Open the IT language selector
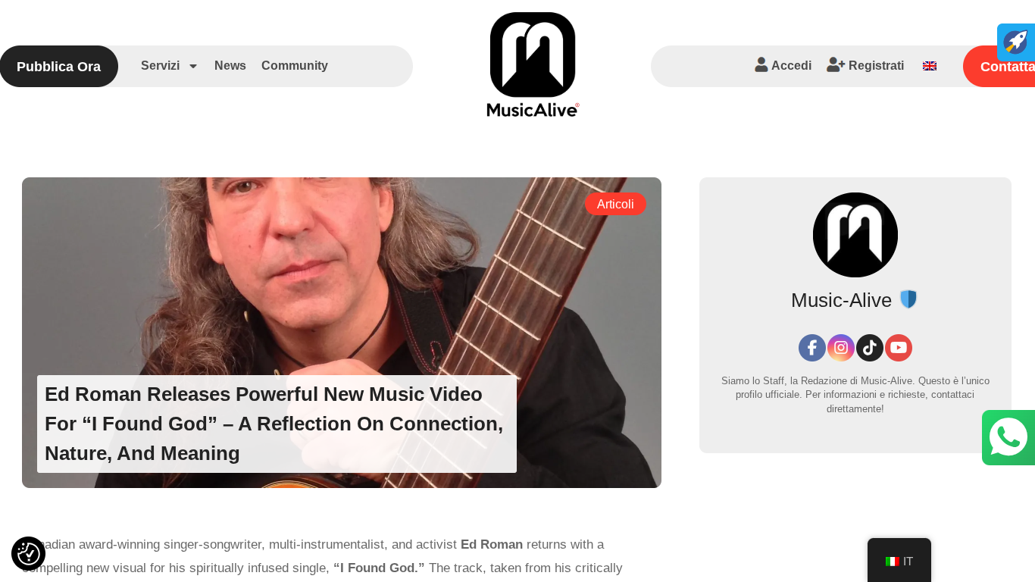 (899, 561)
